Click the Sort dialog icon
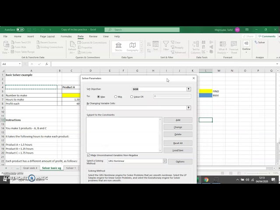 [x=155, y=45]
